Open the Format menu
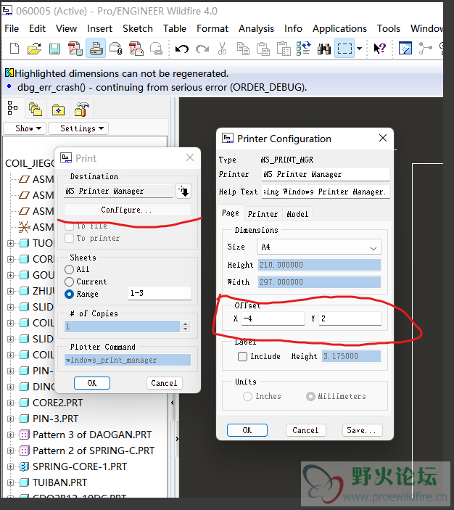Viewport: 454px width, 510px height. [x=212, y=28]
